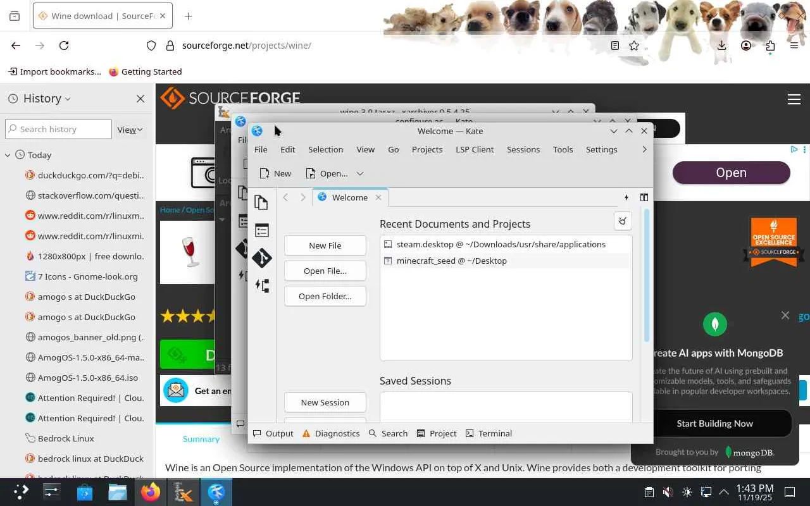The width and height of the screenshot is (810, 506).
Task: Click New in Kate's toolbar
Action: tap(275, 173)
